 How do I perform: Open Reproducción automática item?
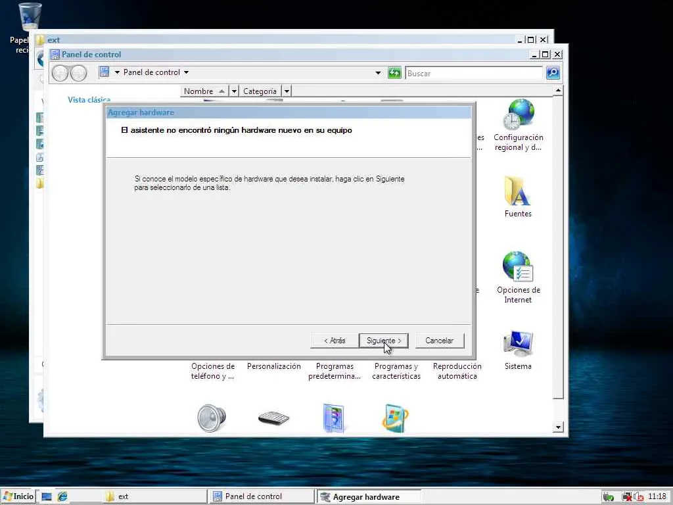(457, 371)
